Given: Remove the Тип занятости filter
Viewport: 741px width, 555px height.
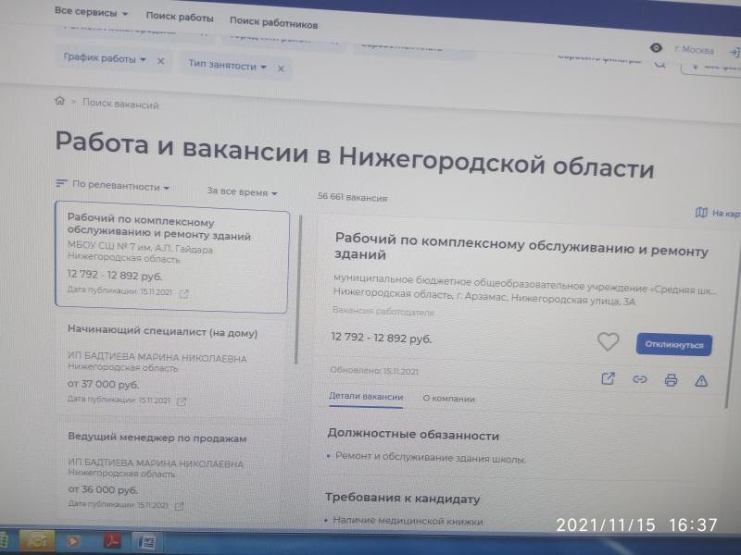Looking at the screenshot, I should click(x=281, y=68).
